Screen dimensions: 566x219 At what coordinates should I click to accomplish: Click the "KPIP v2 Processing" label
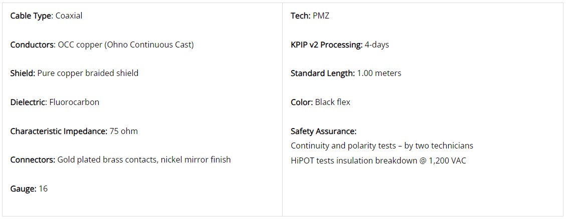tap(326, 44)
